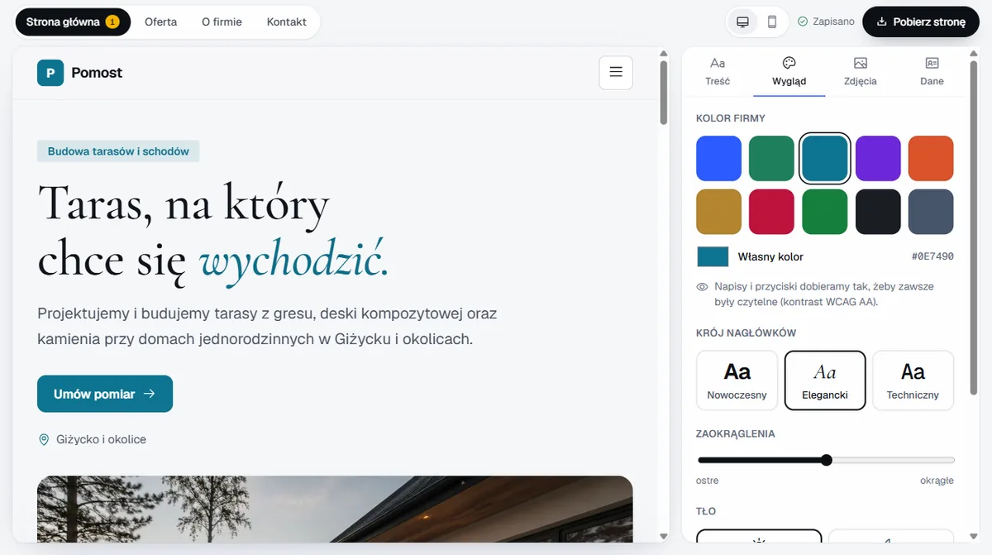This screenshot has height=555, width=992.
Task: Click the Giżycko i okolice text
Action: (x=102, y=439)
